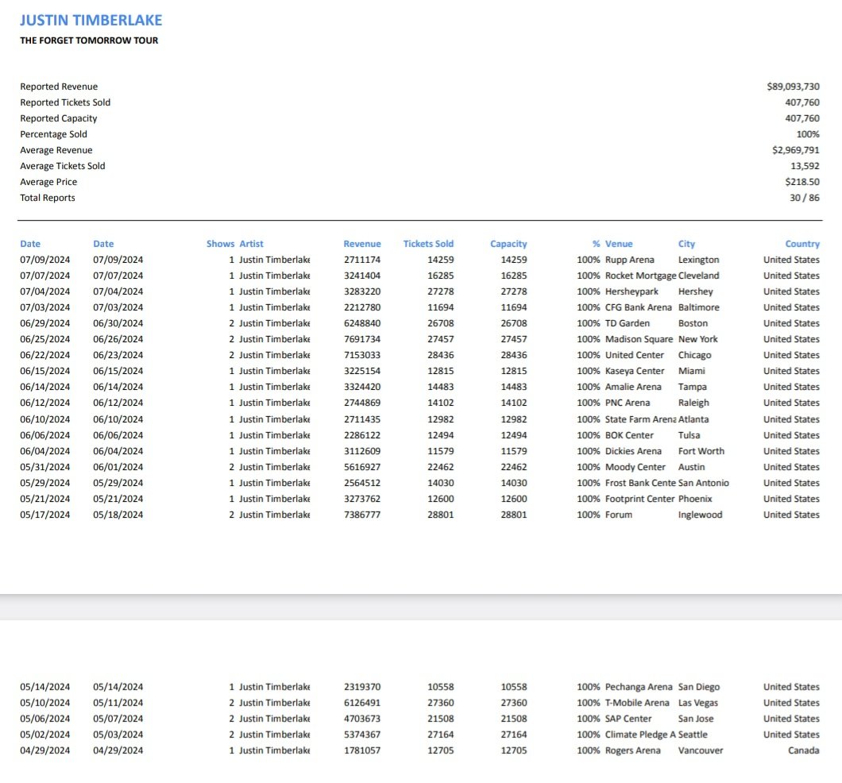Select the Revenue column header
The height and width of the screenshot is (783, 842).
(x=362, y=244)
